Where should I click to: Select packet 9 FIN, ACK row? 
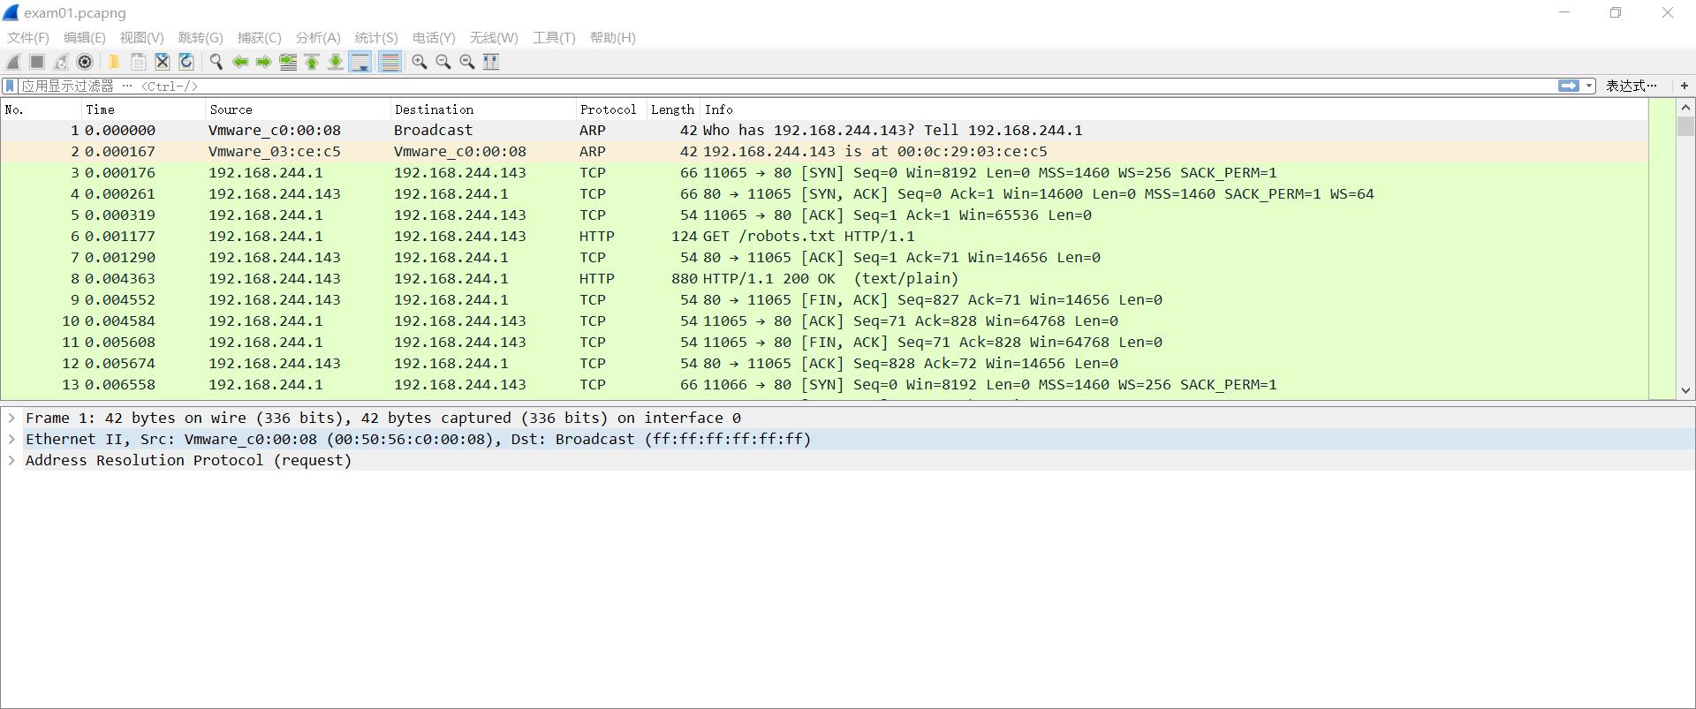pos(824,299)
